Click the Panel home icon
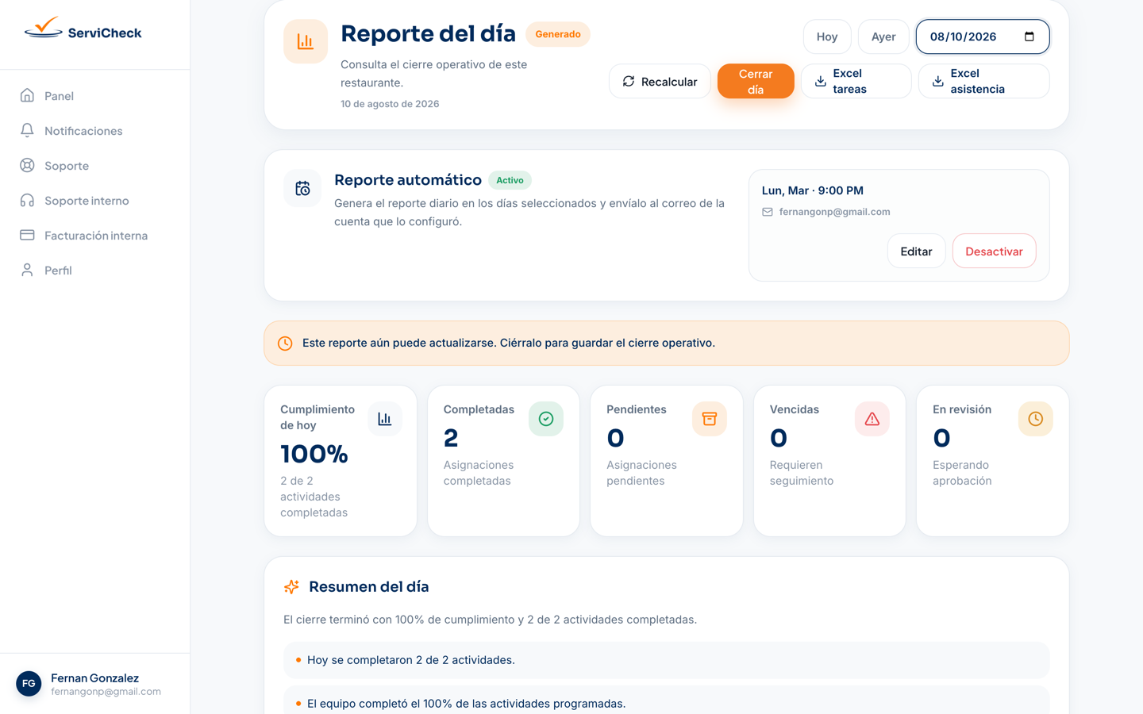This screenshot has width=1143, height=714. pos(27,95)
